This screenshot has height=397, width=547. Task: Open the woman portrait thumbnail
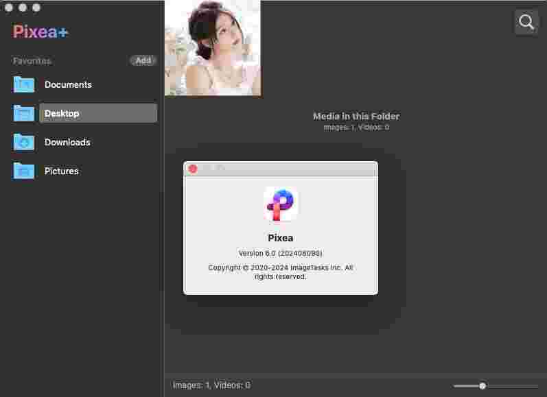[213, 48]
